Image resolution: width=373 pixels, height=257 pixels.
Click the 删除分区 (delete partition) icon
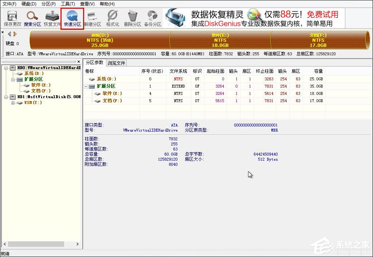point(132,17)
